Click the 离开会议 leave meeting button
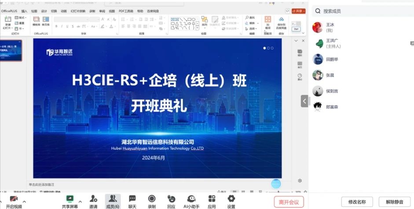 289,202
